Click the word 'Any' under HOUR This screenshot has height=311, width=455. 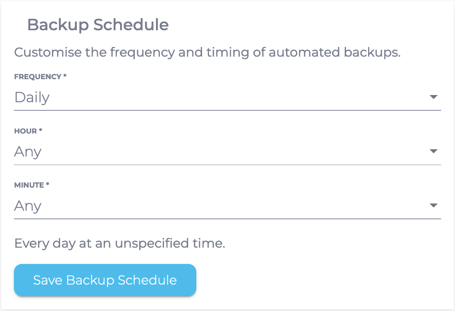pos(28,152)
